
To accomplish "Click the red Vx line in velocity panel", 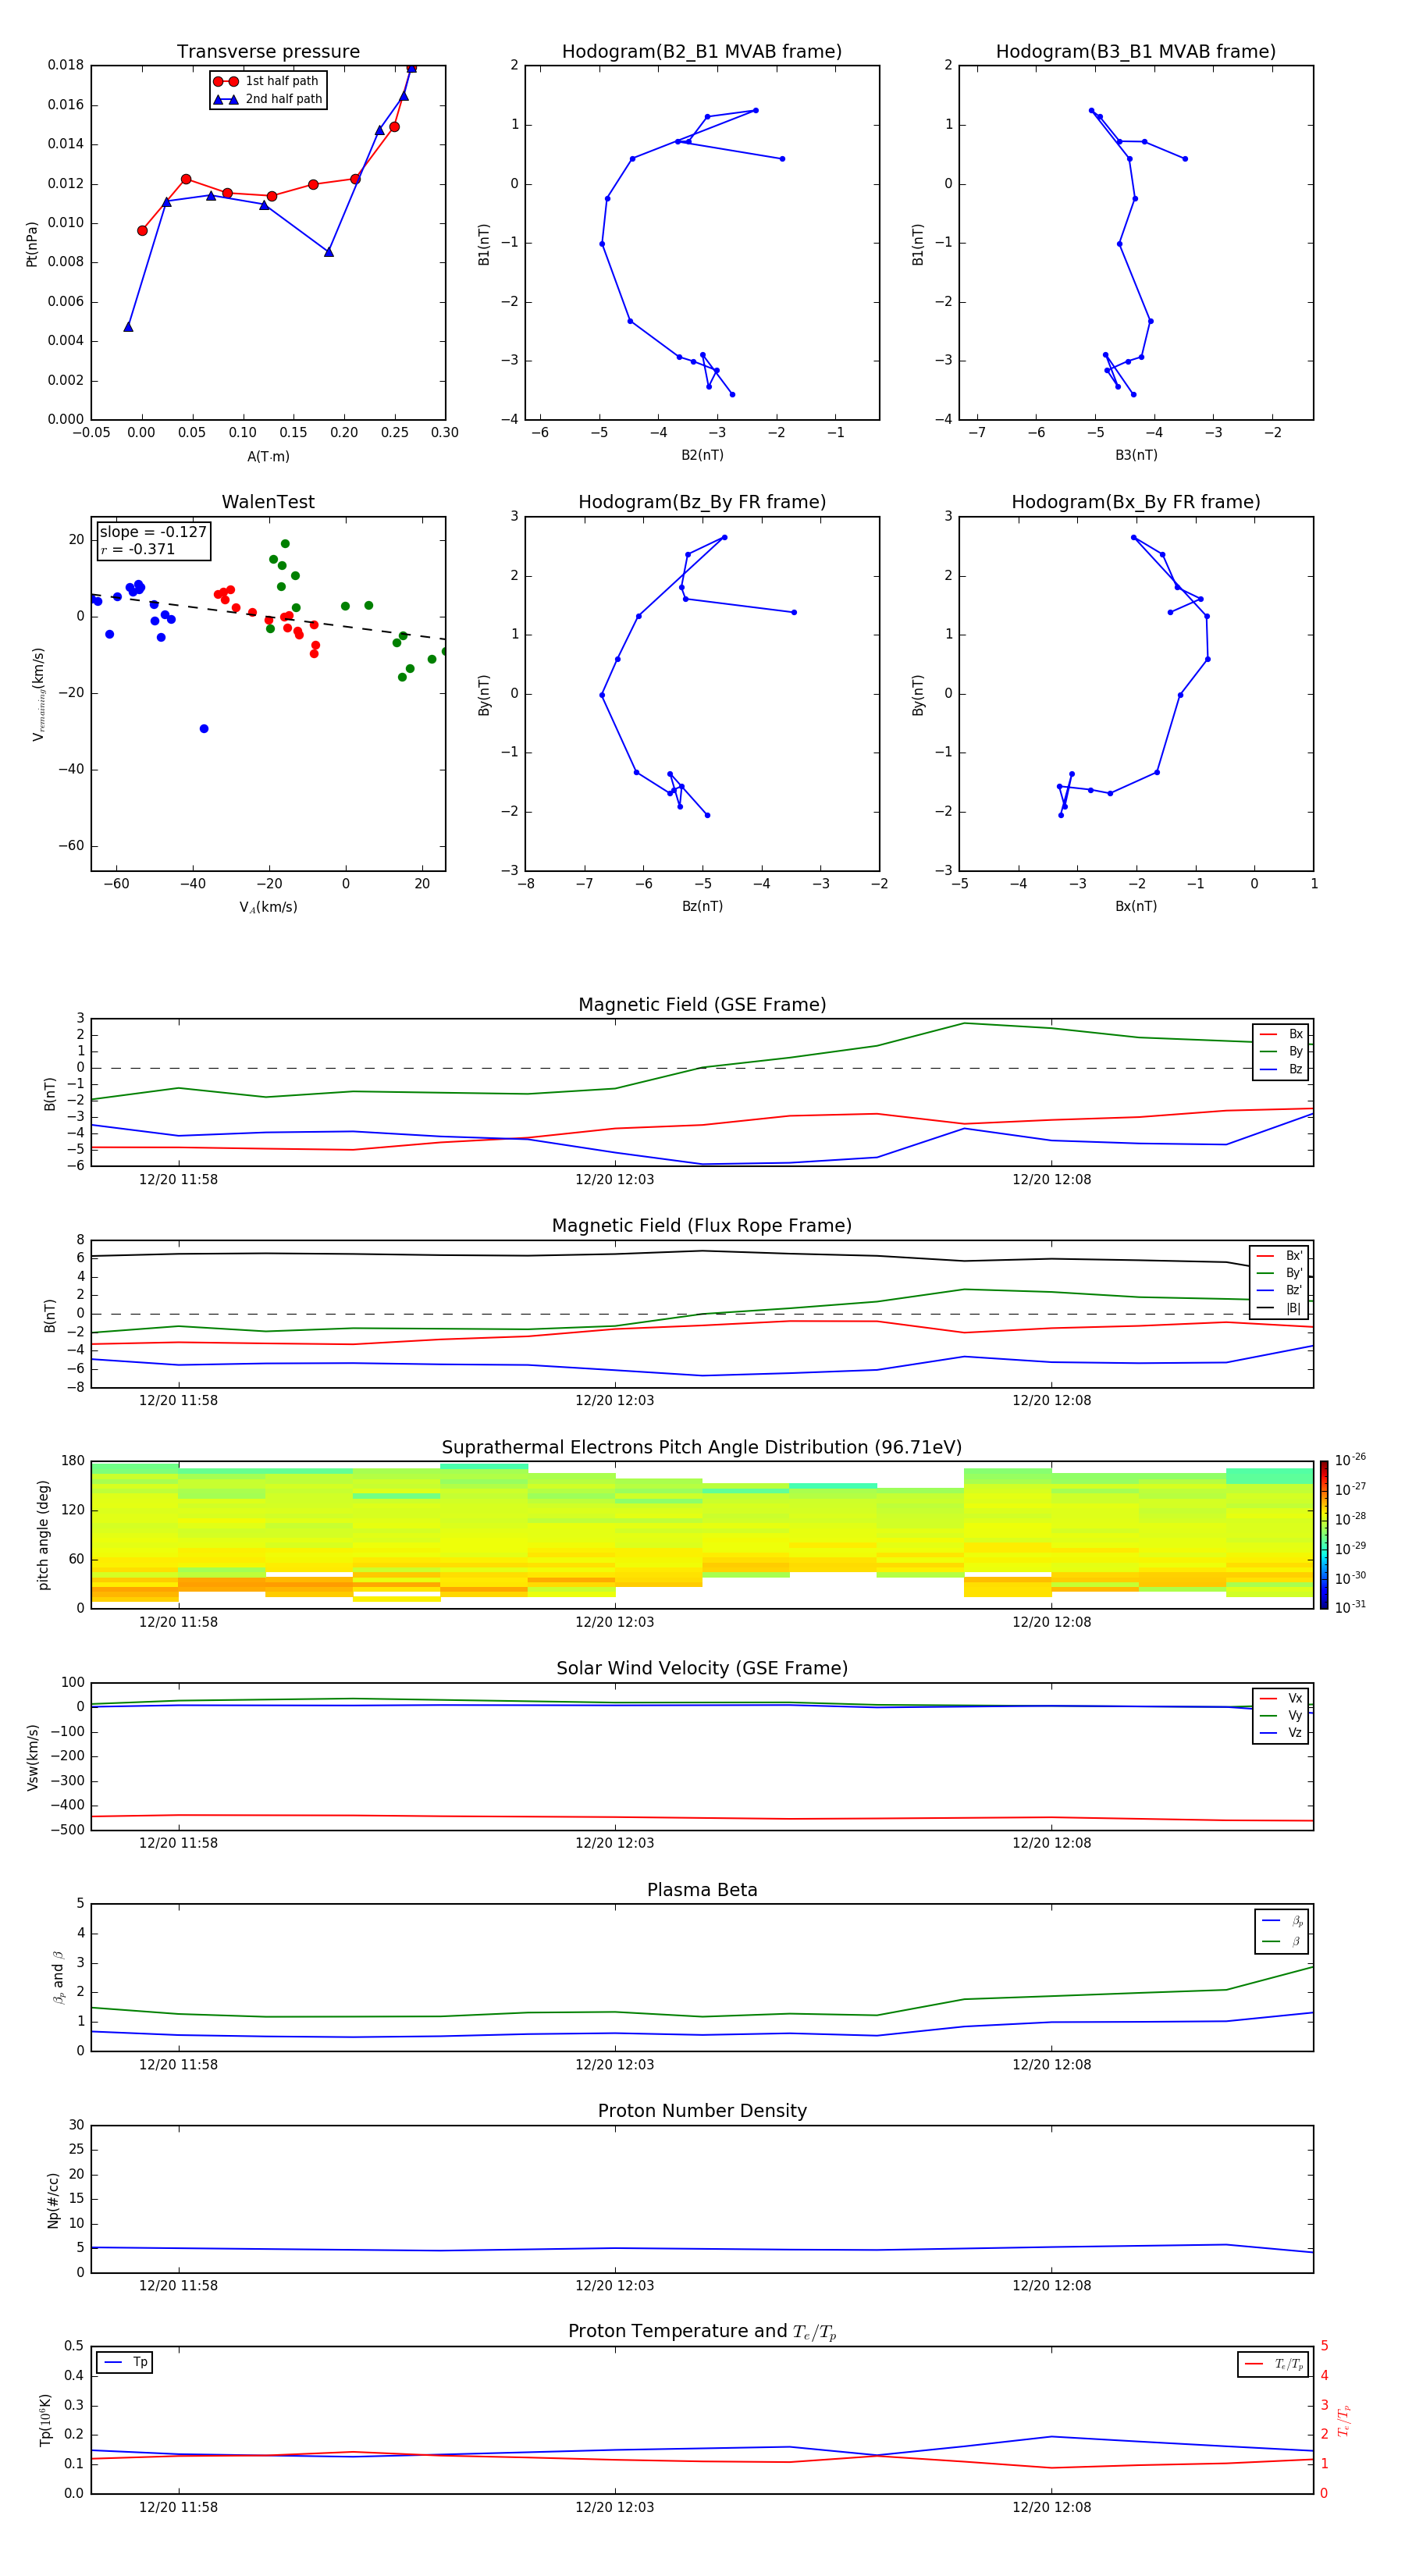I will click(702, 1818).
